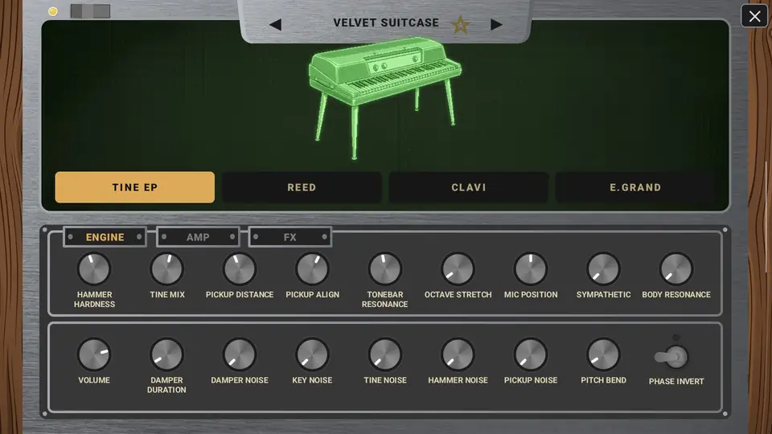The width and height of the screenshot is (772, 434).
Task: Click the Tine Mix knob
Action: point(167,268)
